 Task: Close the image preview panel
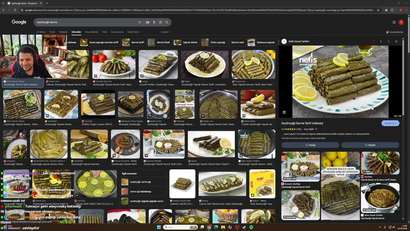point(396,41)
